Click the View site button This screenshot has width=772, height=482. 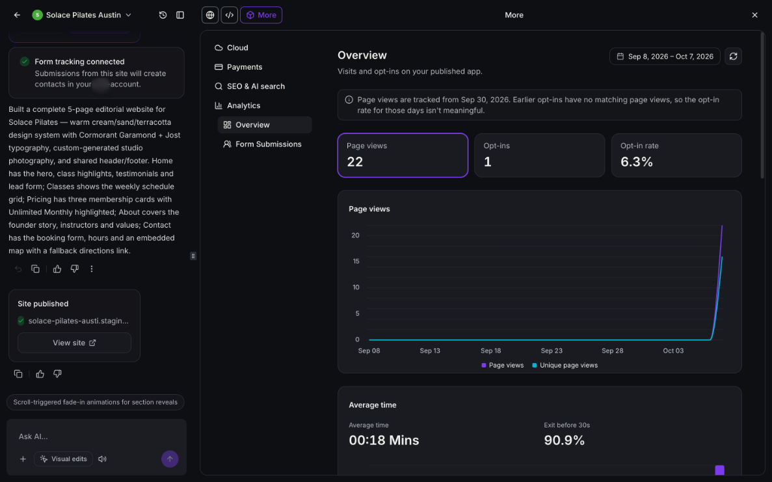pos(74,343)
